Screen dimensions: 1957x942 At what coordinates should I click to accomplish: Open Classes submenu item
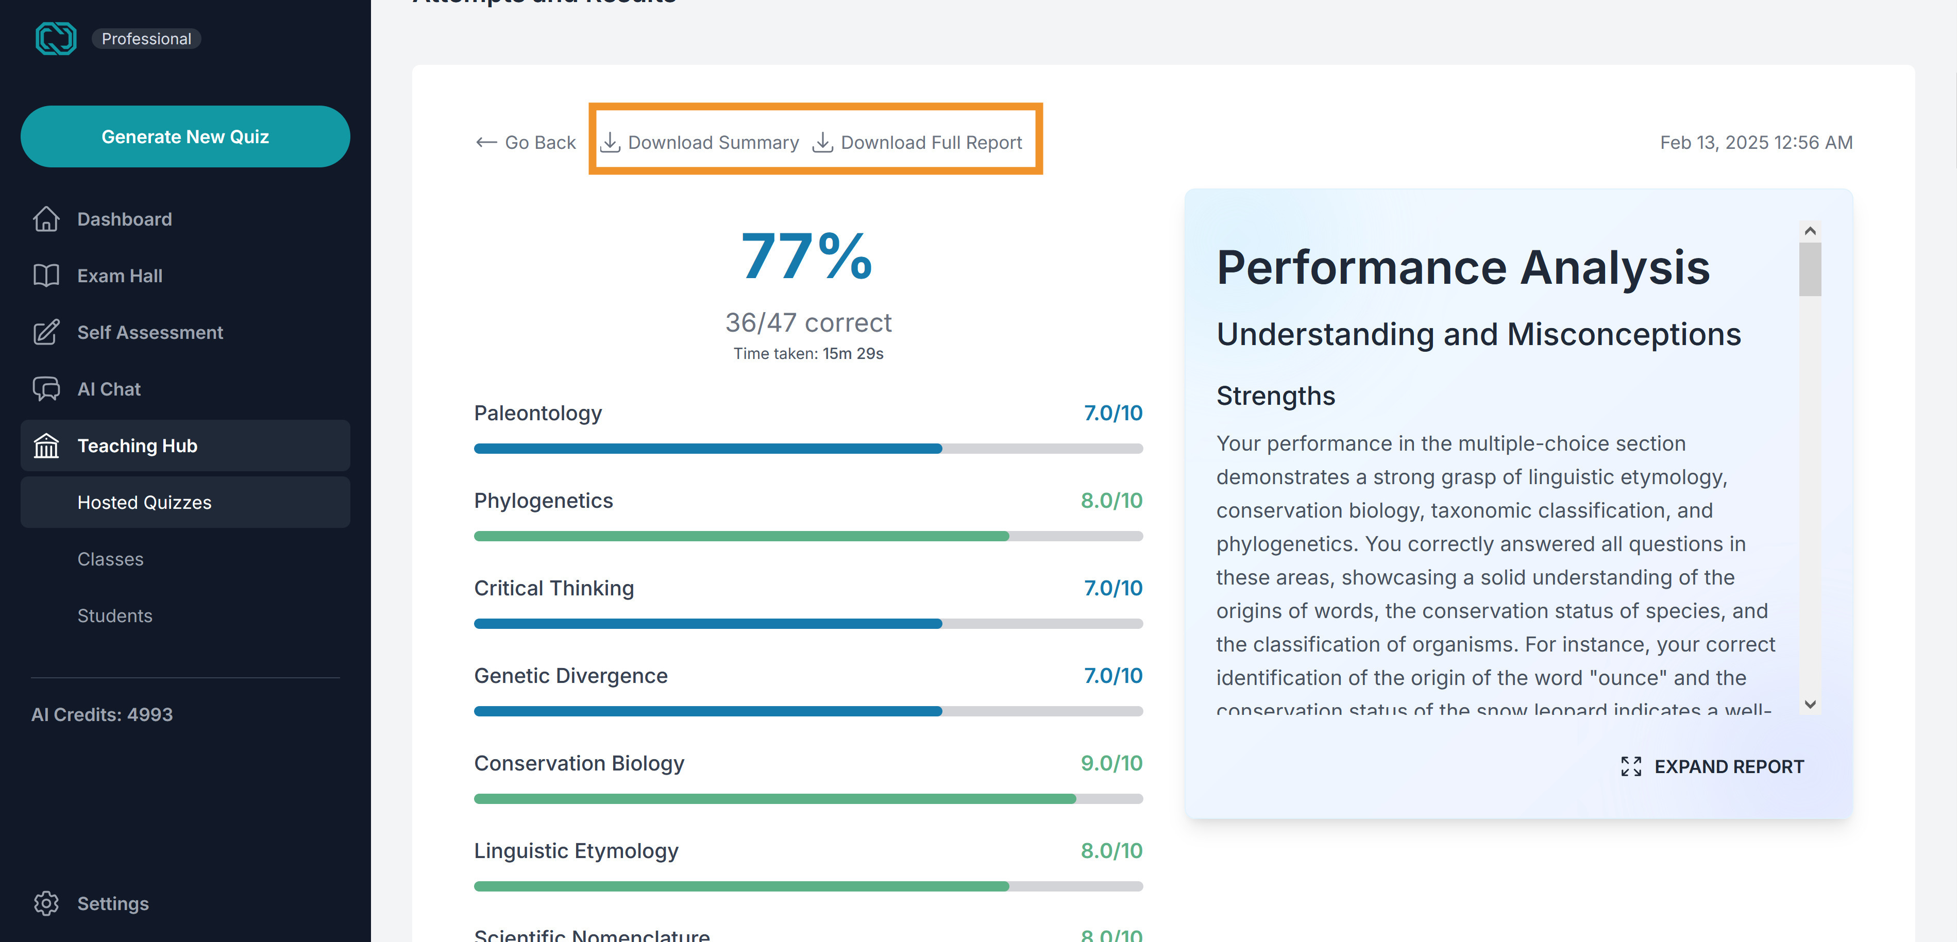(x=185, y=559)
